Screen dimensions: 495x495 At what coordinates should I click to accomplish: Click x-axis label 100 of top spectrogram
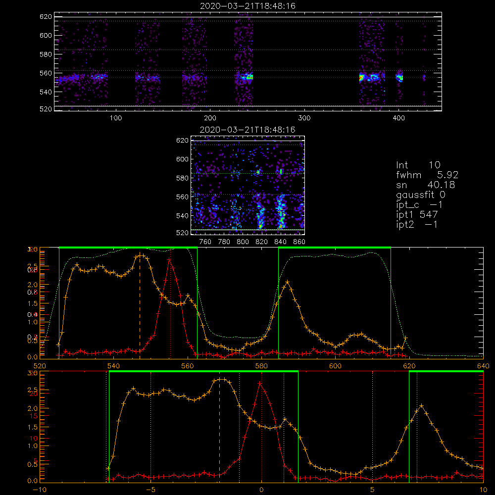(116, 118)
